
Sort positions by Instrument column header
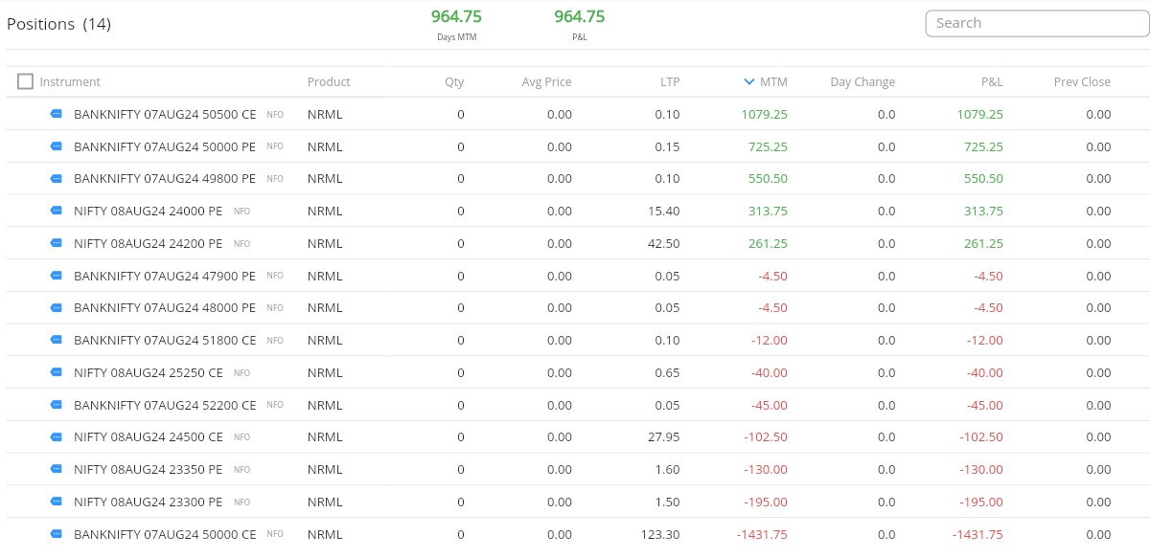[70, 82]
